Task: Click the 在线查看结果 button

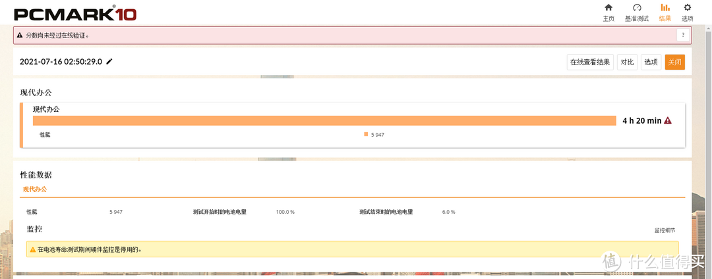Action: click(x=590, y=62)
